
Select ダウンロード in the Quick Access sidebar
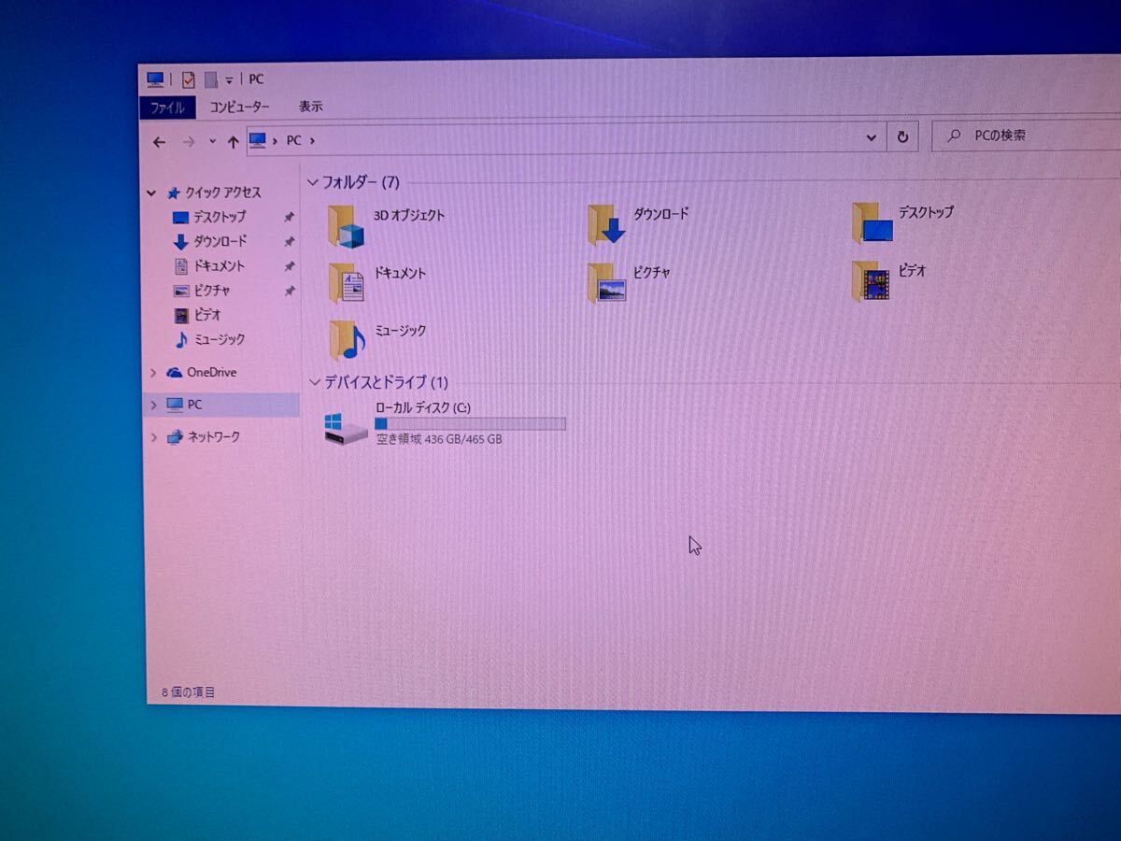tap(210, 241)
